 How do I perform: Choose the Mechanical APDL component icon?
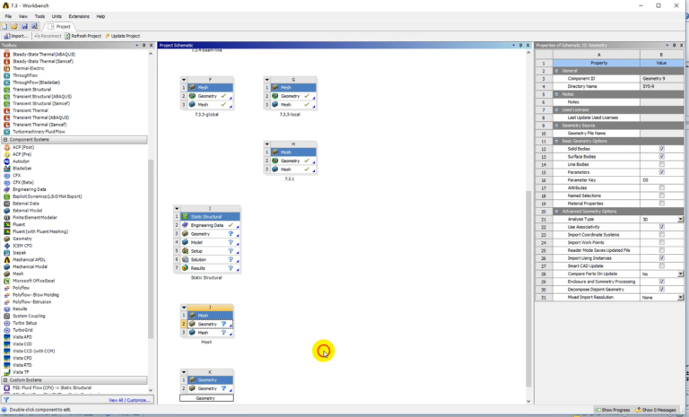pyautogui.click(x=6, y=260)
